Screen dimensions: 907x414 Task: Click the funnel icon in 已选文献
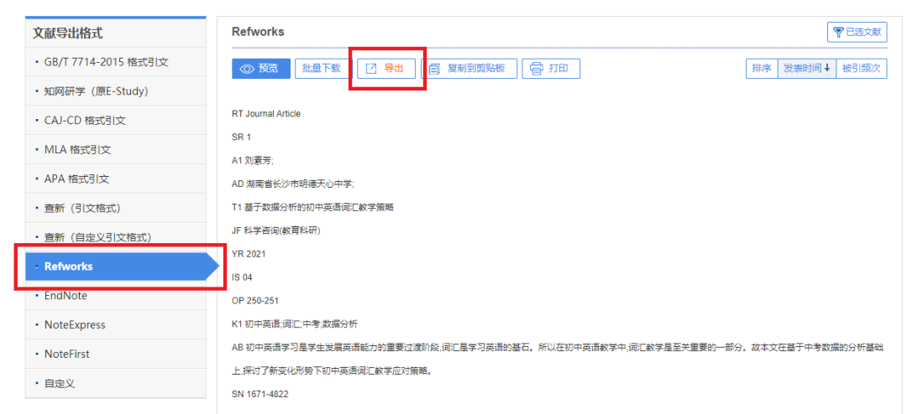[838, 33]
